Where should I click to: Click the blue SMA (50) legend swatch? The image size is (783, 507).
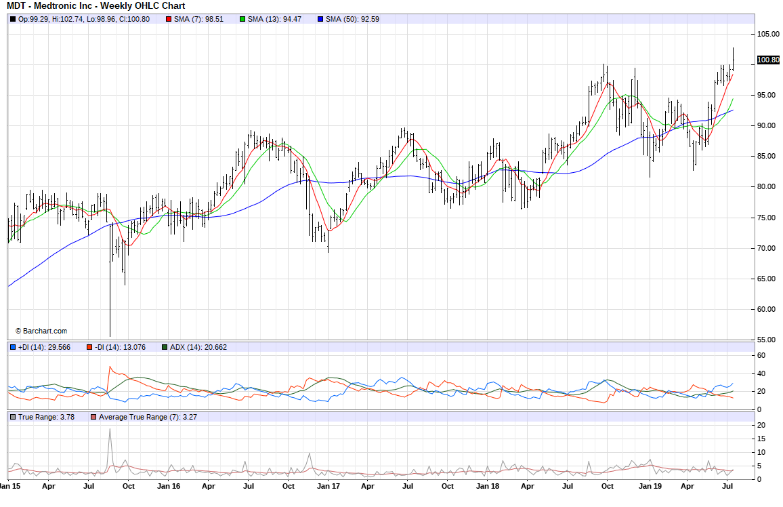320,19
